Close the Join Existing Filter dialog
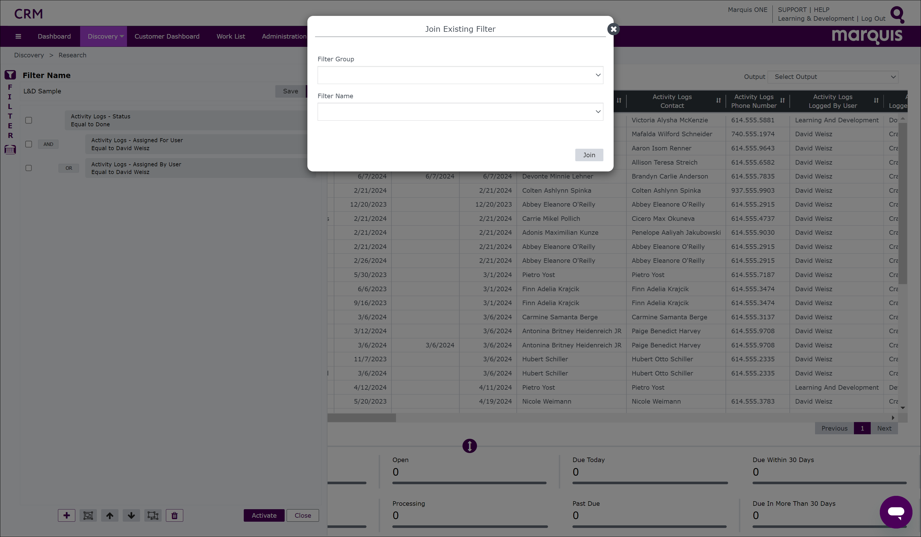 tap(613, 29)
